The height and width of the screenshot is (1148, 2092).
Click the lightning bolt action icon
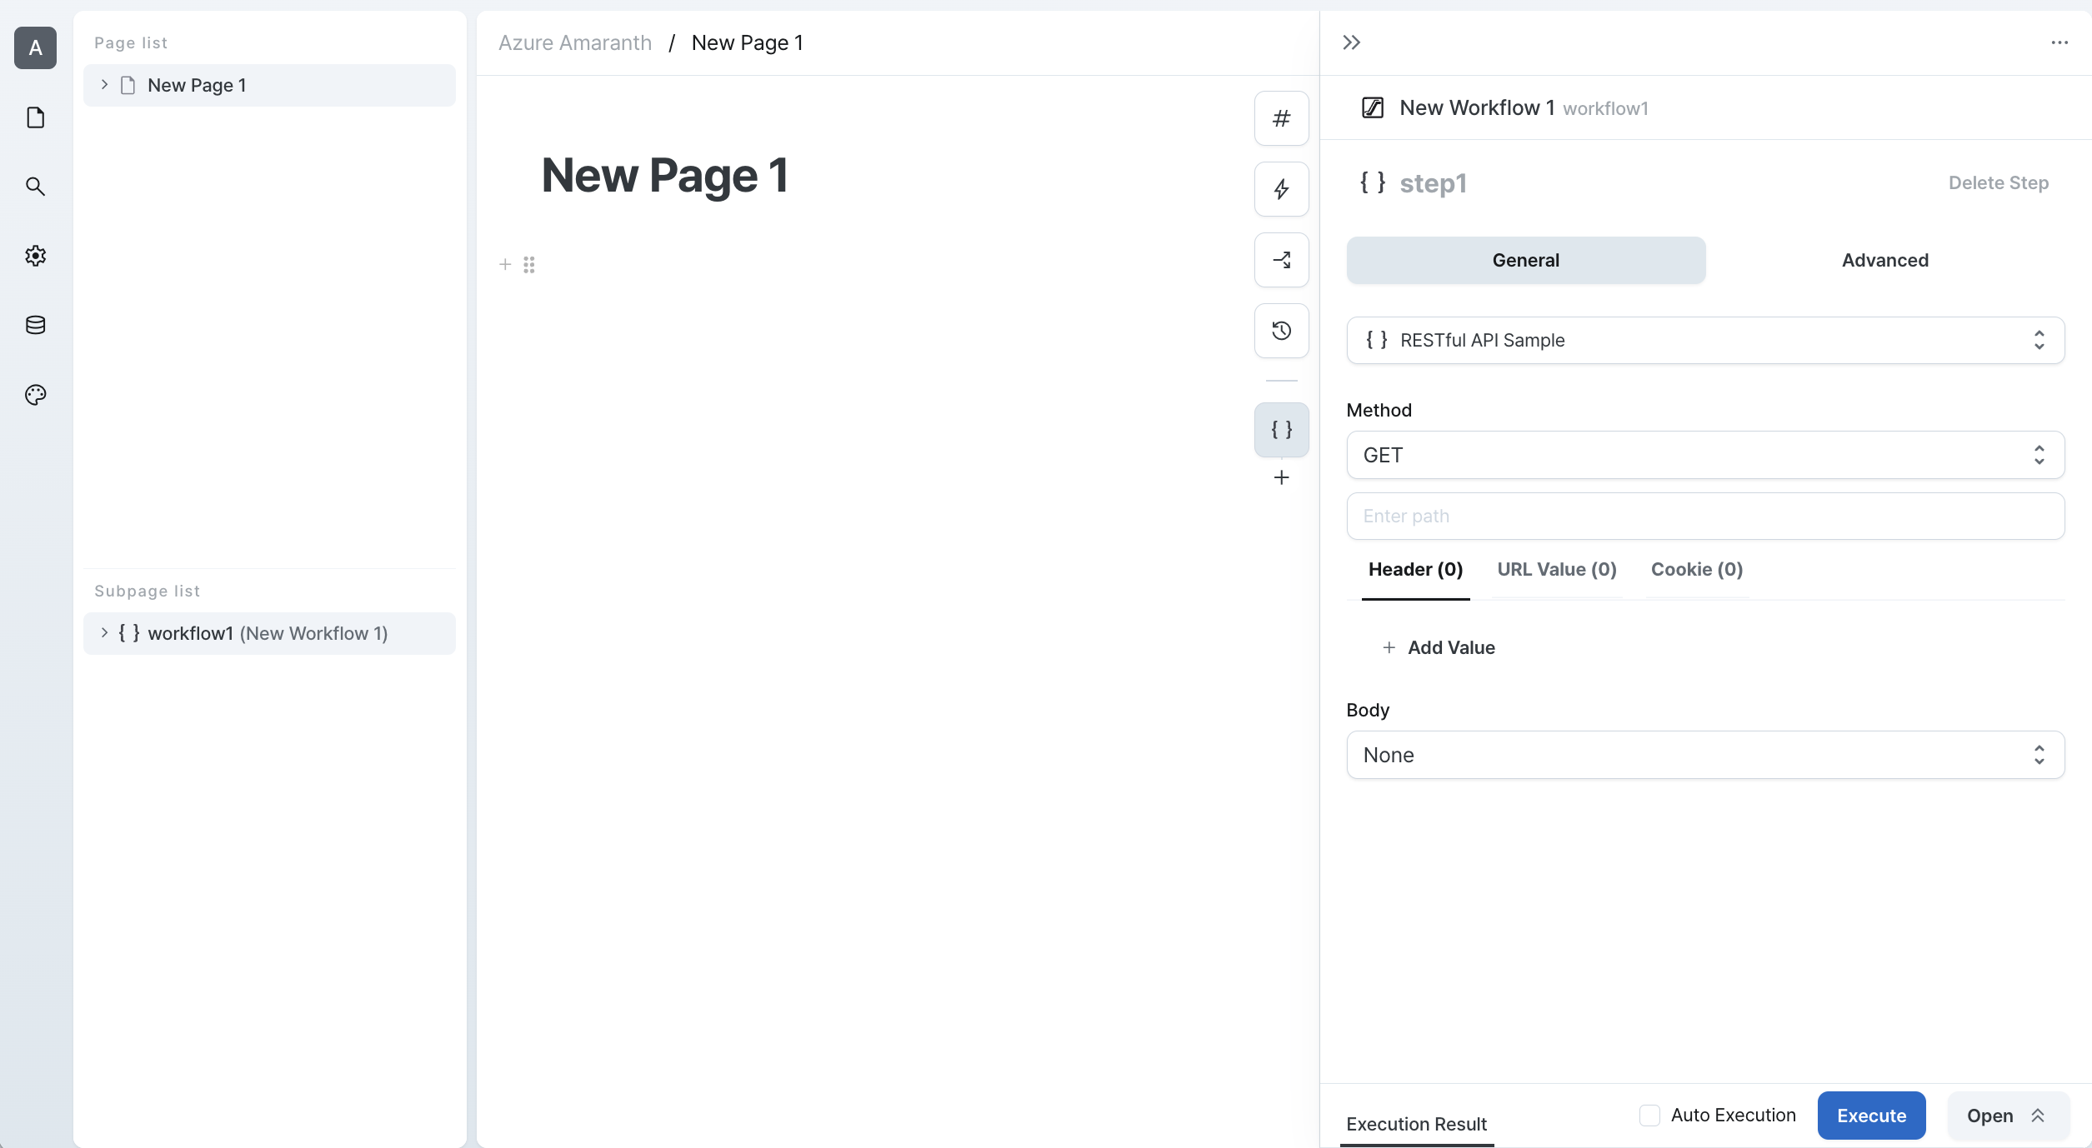pyautogui.click(x=1281, y=189)
